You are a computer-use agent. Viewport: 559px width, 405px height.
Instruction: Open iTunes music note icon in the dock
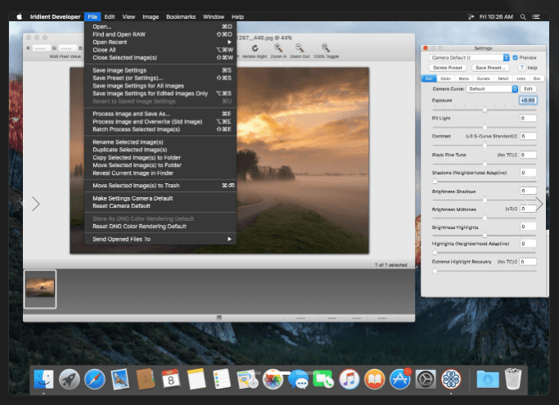(349, 379)
